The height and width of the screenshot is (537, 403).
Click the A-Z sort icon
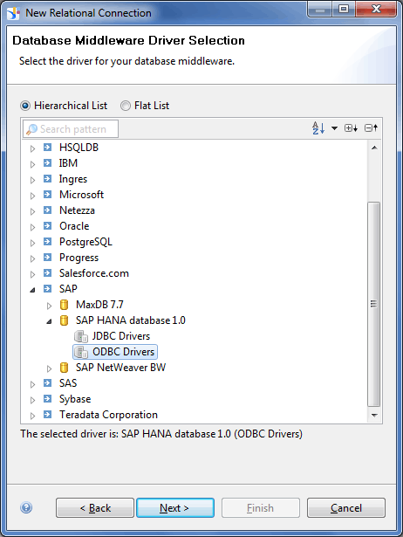318,128
